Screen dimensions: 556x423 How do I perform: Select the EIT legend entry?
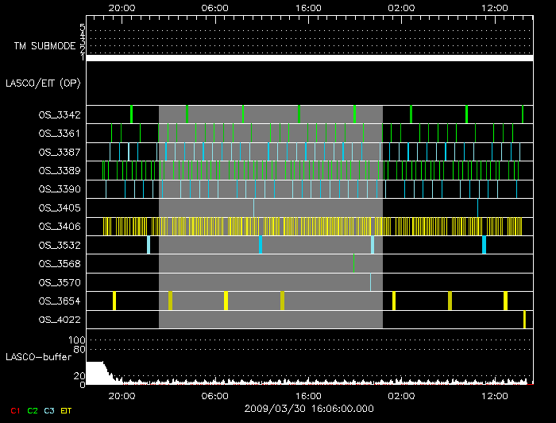(x=67, y=410)
